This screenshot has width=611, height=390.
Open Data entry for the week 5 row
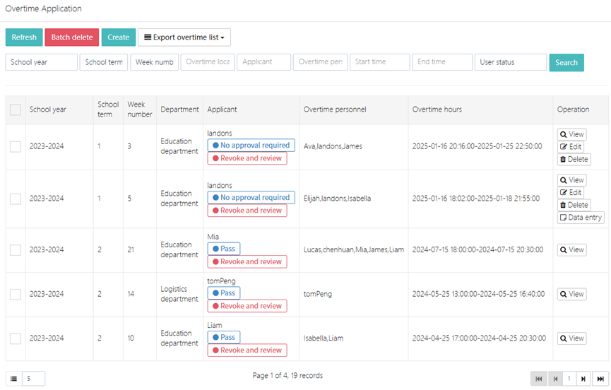pos(581,218)
